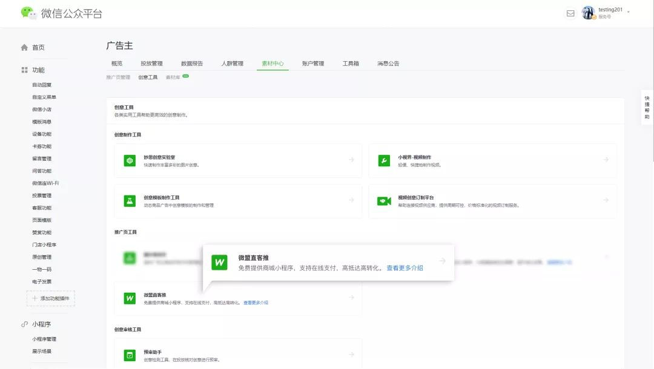Click the arrow on 预审助手 card
The width and height of the screenshot is (654, 369).
352,354
